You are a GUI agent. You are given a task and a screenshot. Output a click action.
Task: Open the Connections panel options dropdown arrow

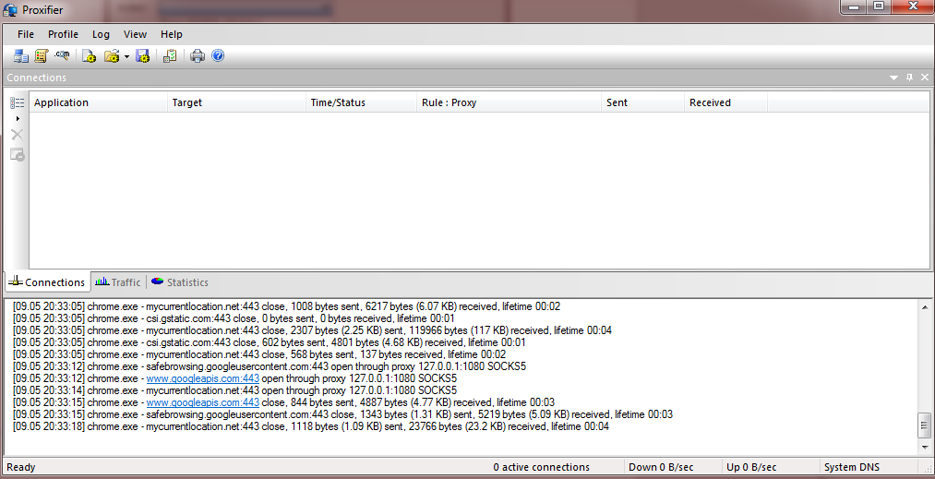pos(893,78)
